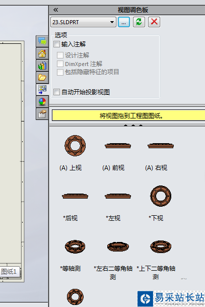This screenshot has width=205, height=307.
Task: Select the (A) 前视 view thumbnail
Action: click(x=118, y=146)
